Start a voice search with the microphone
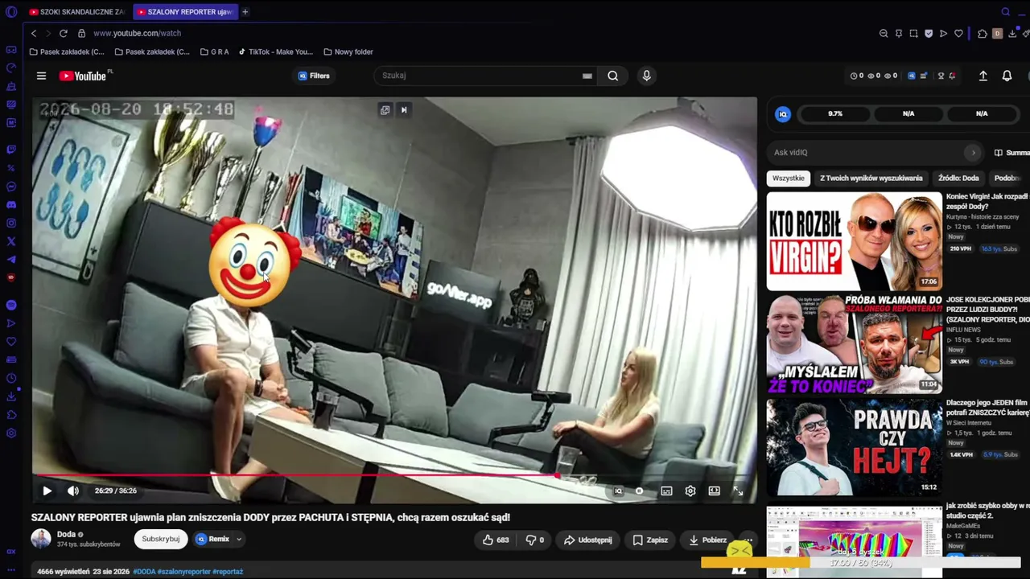 coord(646,76)
